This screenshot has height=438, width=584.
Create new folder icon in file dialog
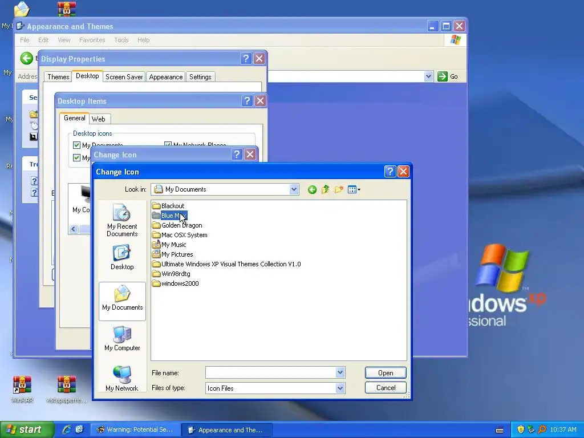point(339,189)
